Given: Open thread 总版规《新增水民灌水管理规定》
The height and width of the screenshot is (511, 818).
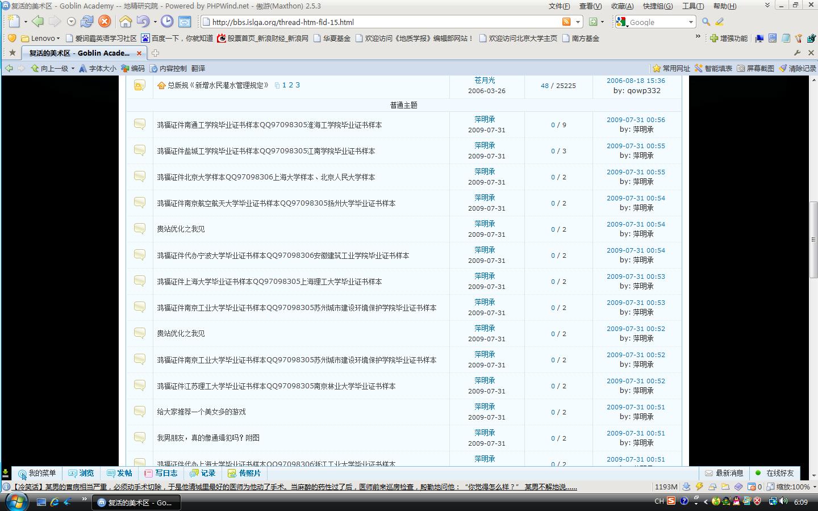Looking at the screenshot, I should click(x=218, y=85).
